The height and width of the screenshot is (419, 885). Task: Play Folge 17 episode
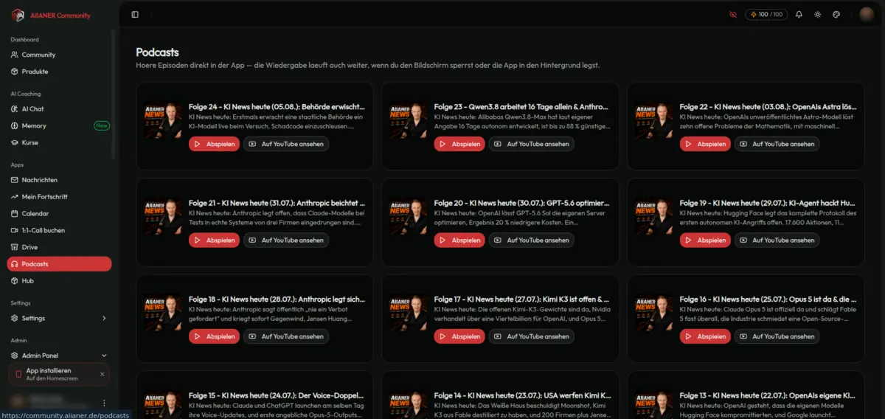459,336
